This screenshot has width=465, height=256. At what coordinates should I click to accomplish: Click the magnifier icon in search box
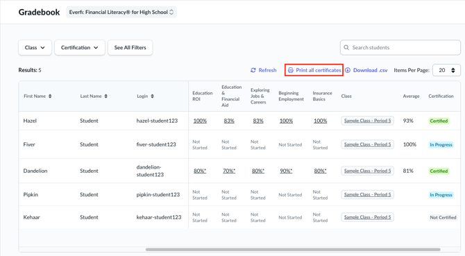pos(346,47)
